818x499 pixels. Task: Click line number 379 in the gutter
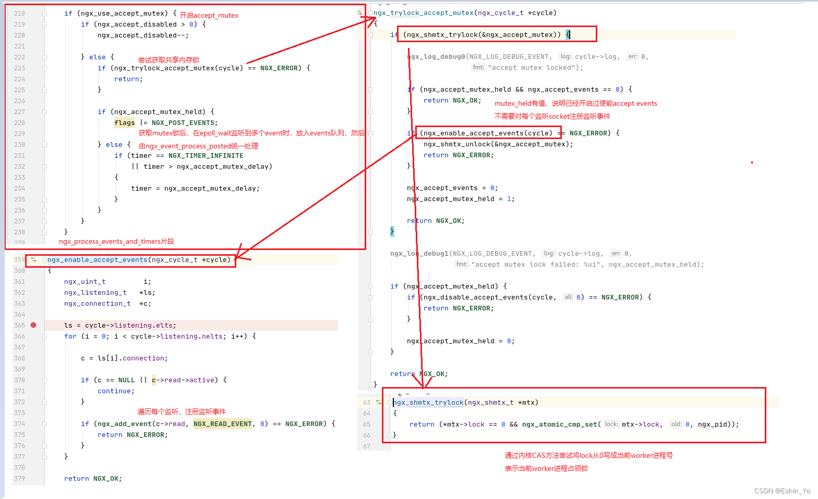[19, 479]
